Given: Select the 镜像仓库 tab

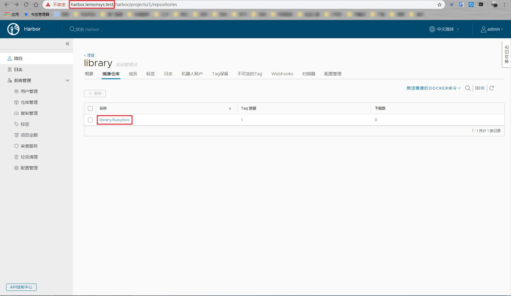Looking at the screenshot, I should point(111,74).
